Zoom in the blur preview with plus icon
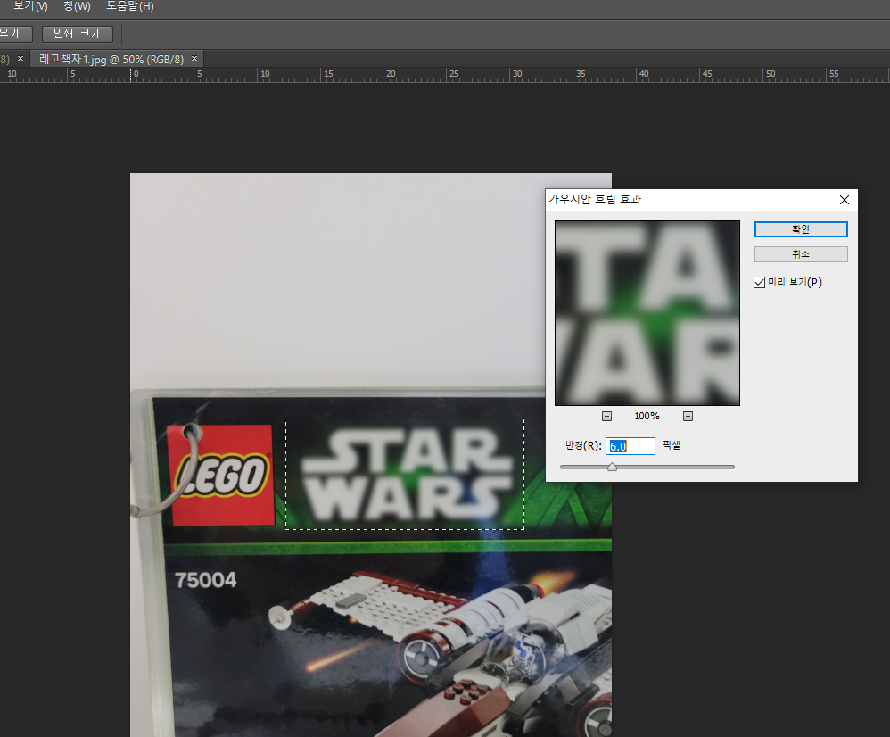Viewport: 890px width, 737px height. [x=688, y=416]
